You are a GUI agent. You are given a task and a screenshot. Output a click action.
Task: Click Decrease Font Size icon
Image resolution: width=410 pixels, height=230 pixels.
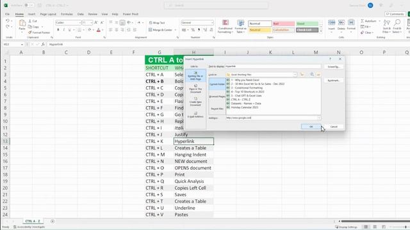tap(102, 23)
